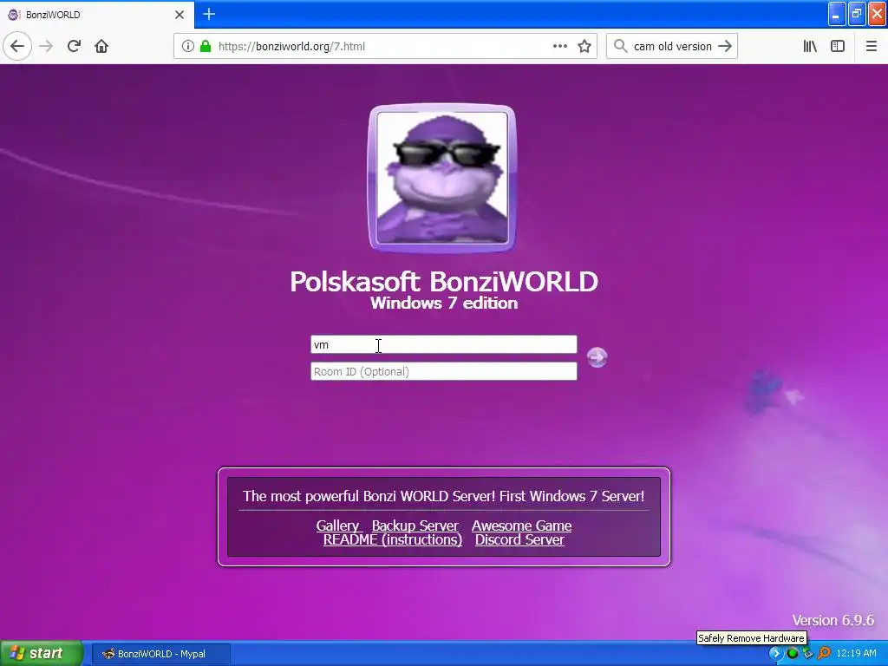The height and width of the screenshot is (666, 888).
Task: Expand hidden tray icons chevron
Action: point(775,654)
